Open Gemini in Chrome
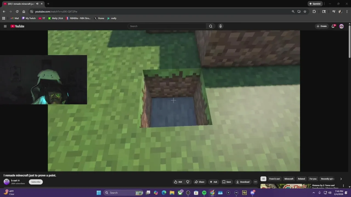The image size is (351, 197). 315,4
